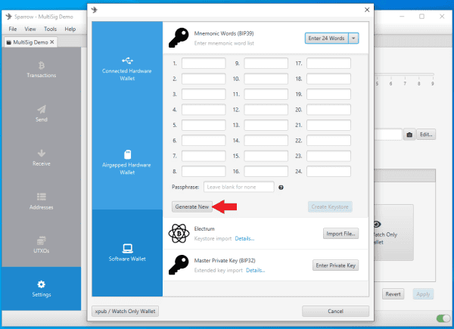Open the Help menu
Image resolution: width=454 pixels, height=329 pixels.
[70, 29]
